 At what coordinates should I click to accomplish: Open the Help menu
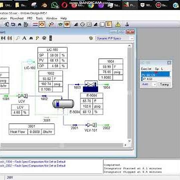63,18
